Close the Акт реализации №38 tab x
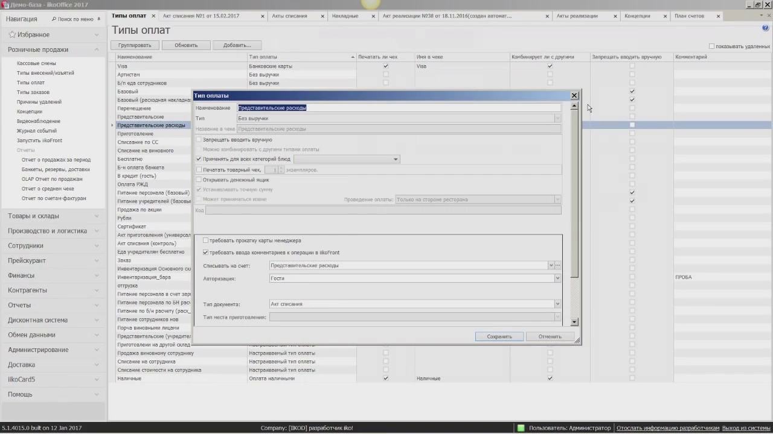Viewport: 773px width, 434px height. 548,16
